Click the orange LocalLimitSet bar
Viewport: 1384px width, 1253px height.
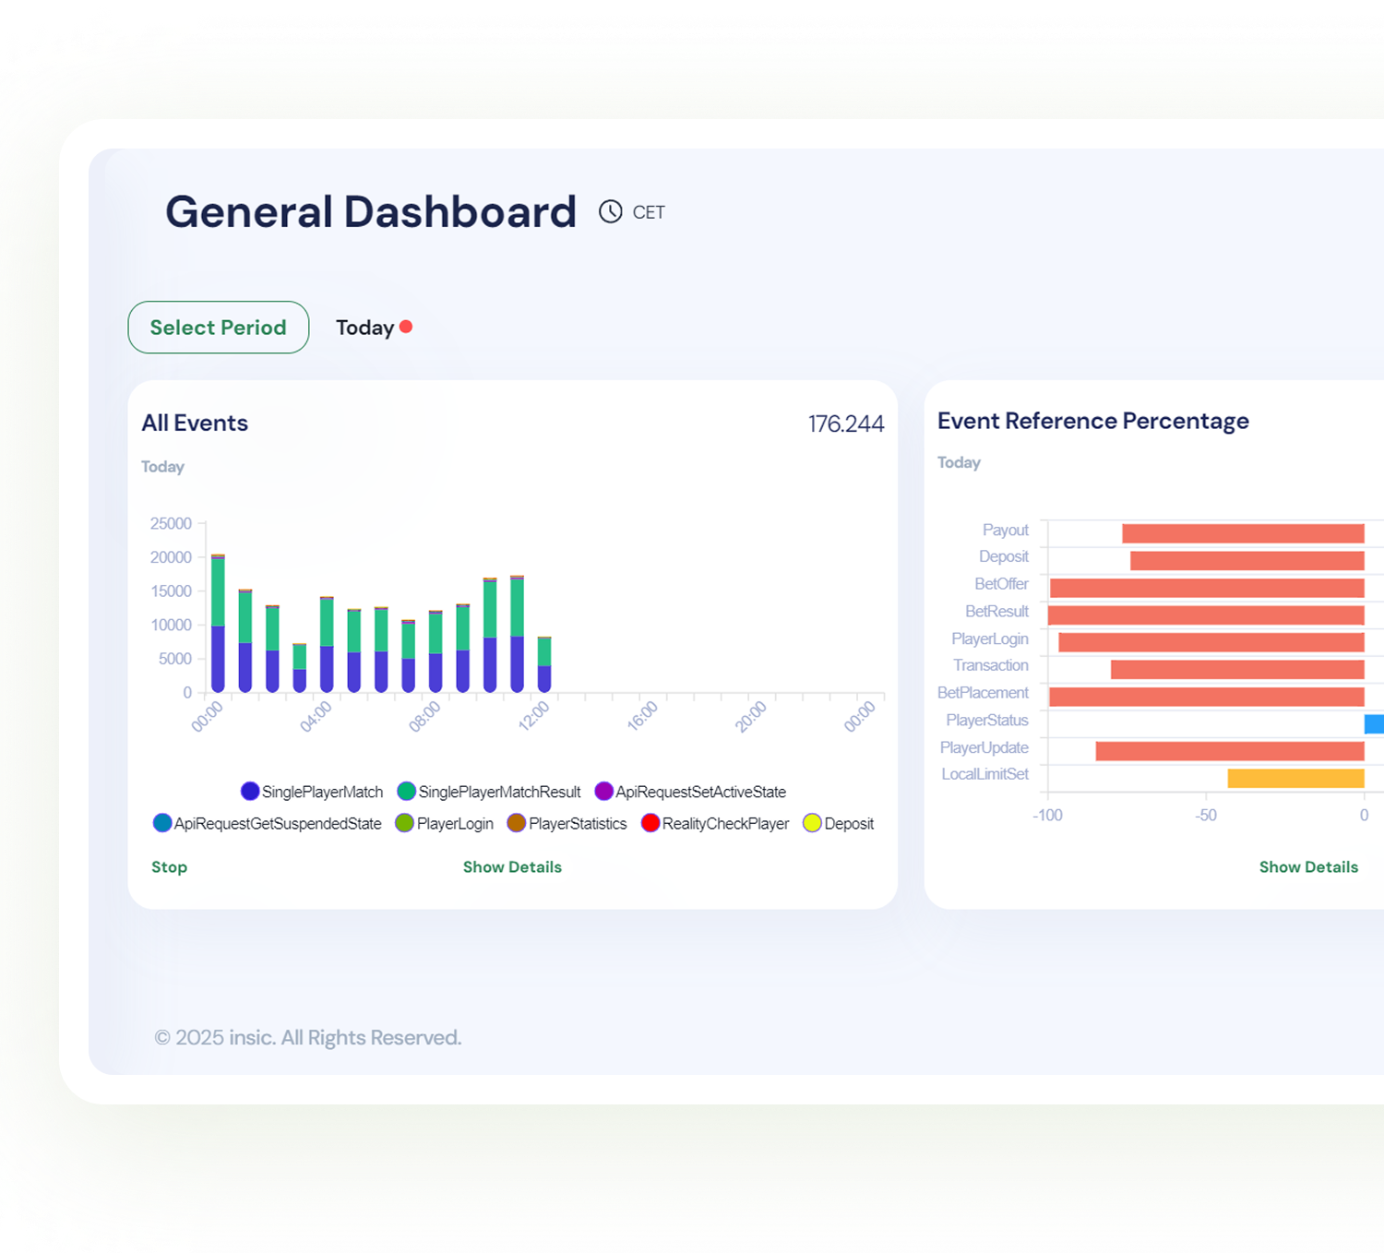tap(1295, 778)
